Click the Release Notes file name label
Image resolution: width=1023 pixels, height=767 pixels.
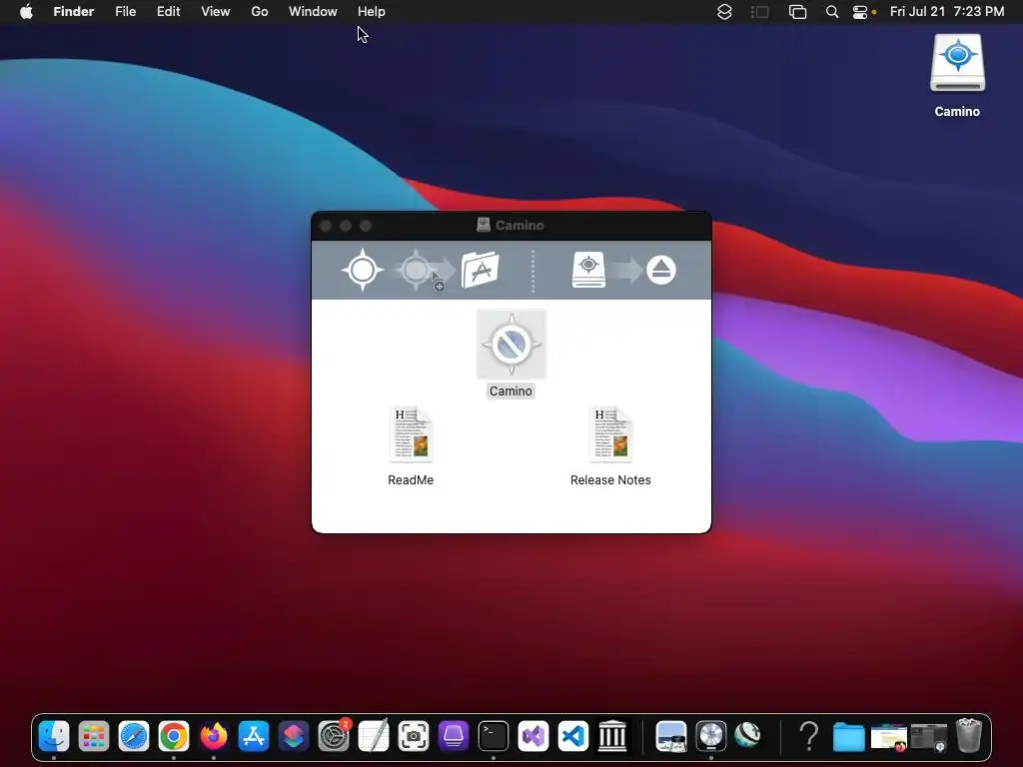tap(610, 480)
